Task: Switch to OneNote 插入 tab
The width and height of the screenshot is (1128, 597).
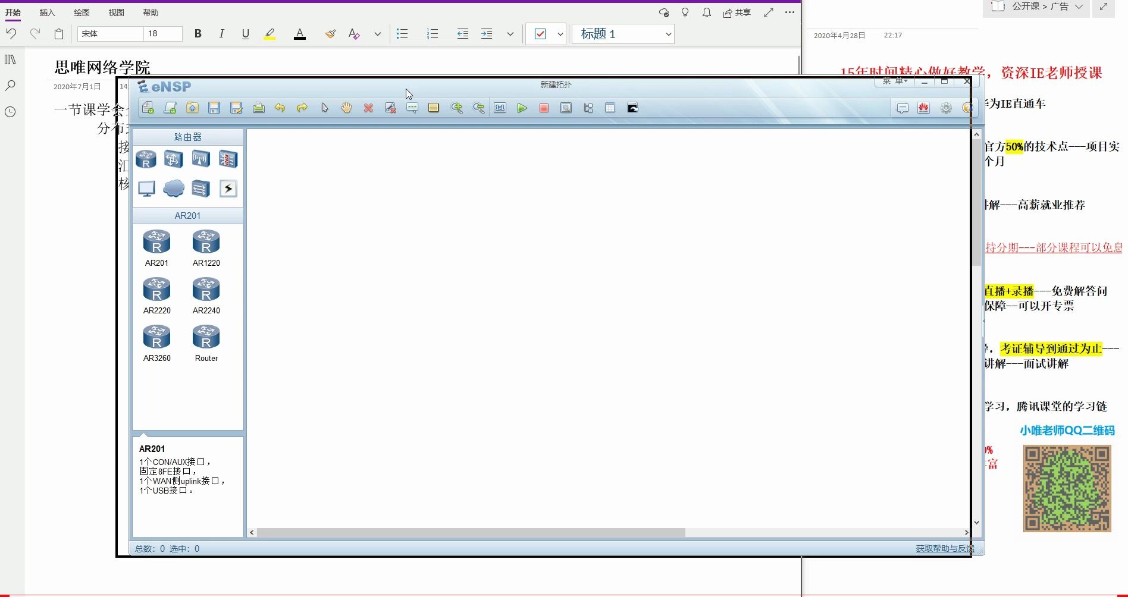Action: coord(47,12)
